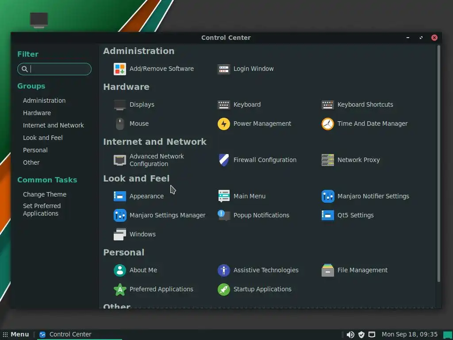Click the Firewall Configuration label

tap(265, 160)
